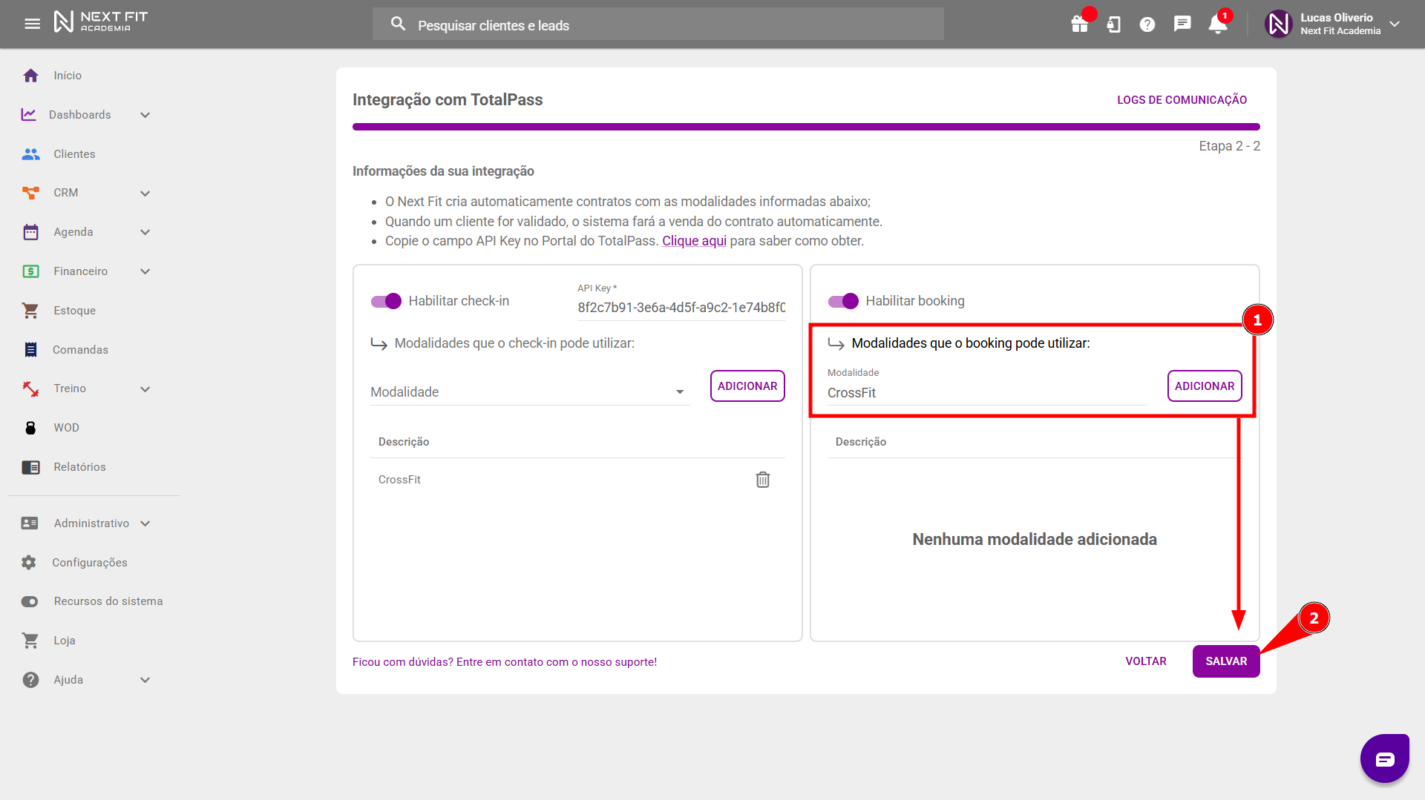
Task: Expand the Financeiro submenu chevron
Action: pos(145,271)
